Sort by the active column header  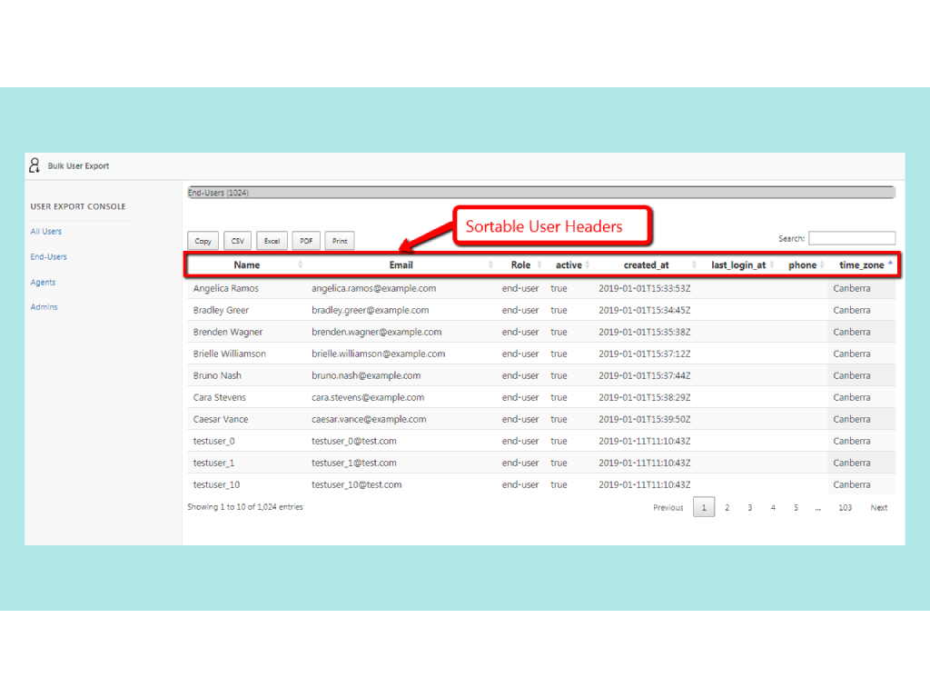tap(569, 265)
